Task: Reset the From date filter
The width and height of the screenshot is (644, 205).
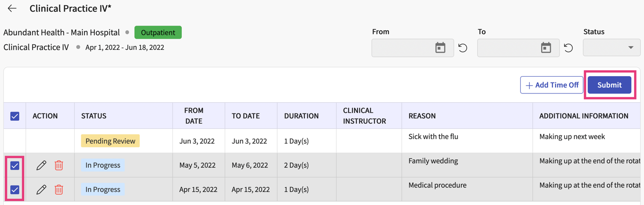Action: [x=463, y=48]
